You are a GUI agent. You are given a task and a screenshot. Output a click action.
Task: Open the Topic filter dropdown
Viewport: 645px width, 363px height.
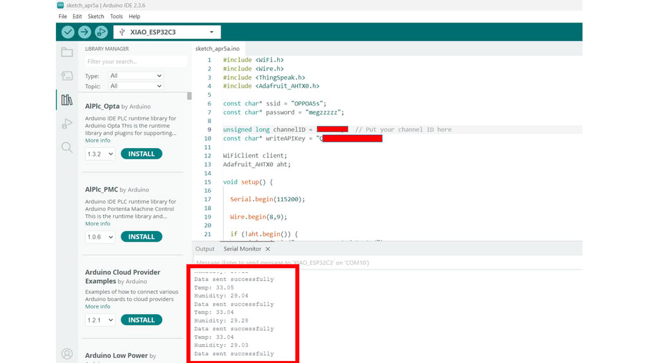point(135,86)
